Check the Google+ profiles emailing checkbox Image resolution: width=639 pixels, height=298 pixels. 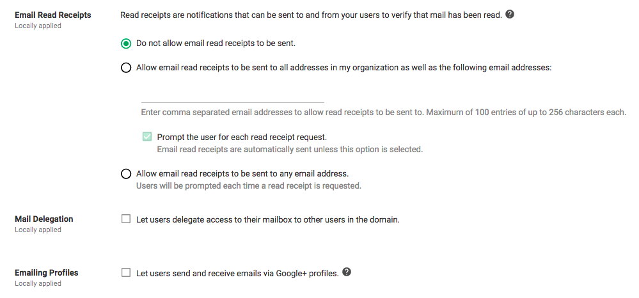[126, 273]
